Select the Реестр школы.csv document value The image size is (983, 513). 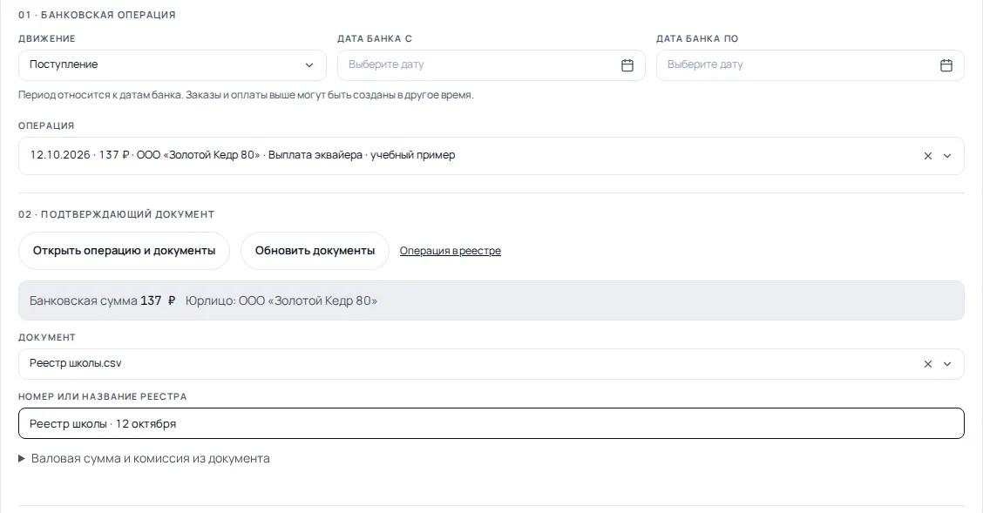75,363
